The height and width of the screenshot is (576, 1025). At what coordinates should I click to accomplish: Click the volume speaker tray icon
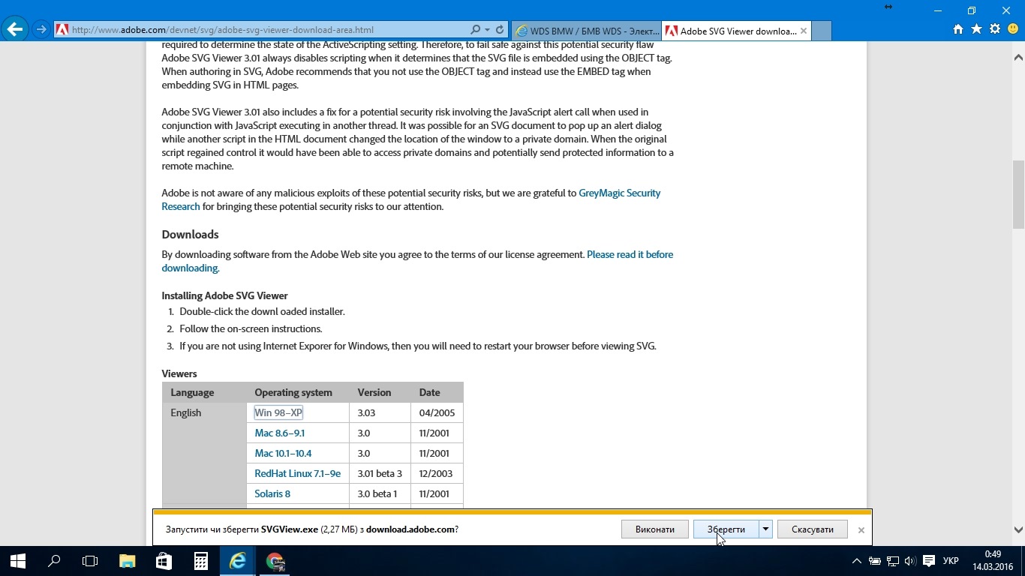(910, 561)
